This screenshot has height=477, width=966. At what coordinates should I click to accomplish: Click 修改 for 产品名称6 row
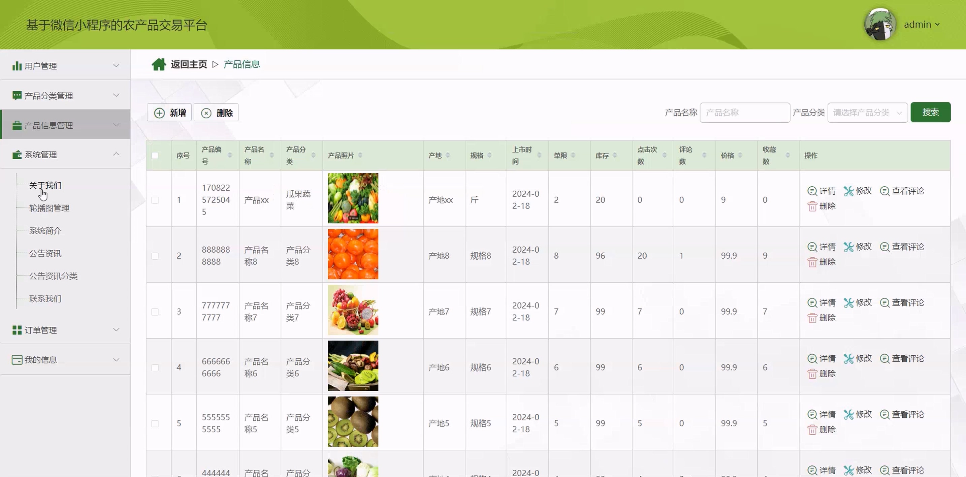coord(858,358)
